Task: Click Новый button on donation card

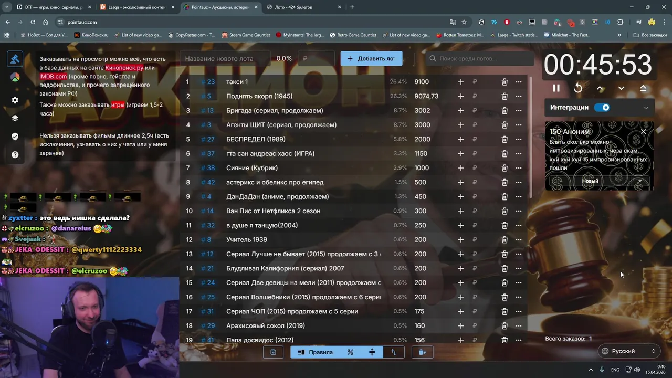Action: coord(590,181)
